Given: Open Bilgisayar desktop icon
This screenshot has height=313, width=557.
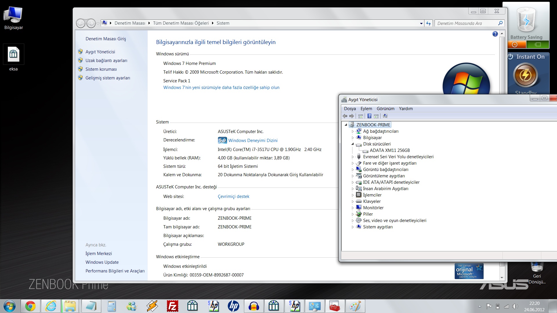Looking at the screenshot, I should point(13,18).
